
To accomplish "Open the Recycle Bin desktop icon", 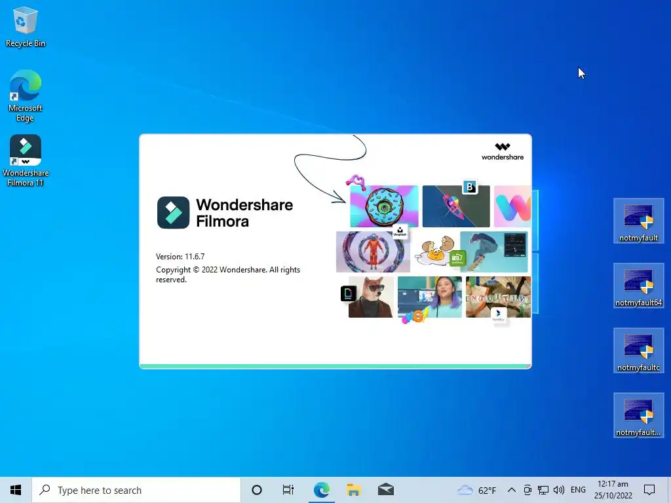I will [26, 26].
